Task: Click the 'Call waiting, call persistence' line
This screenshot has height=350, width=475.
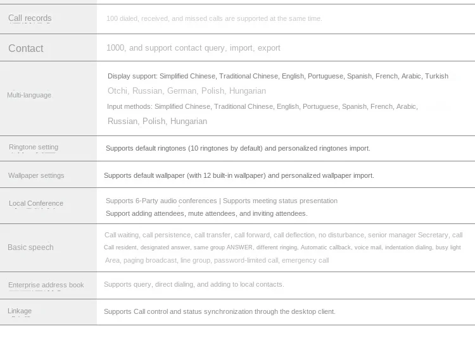Action: [283, 235]
